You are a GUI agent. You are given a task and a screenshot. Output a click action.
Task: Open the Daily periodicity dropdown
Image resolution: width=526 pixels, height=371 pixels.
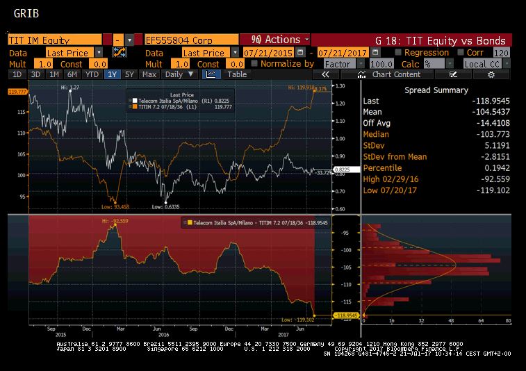[x=179, y=74]
